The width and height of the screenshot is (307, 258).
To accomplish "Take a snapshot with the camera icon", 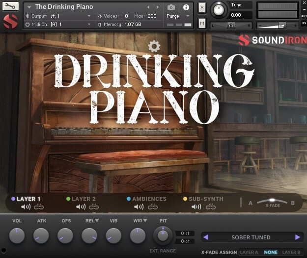I will [x=171, y=7].
